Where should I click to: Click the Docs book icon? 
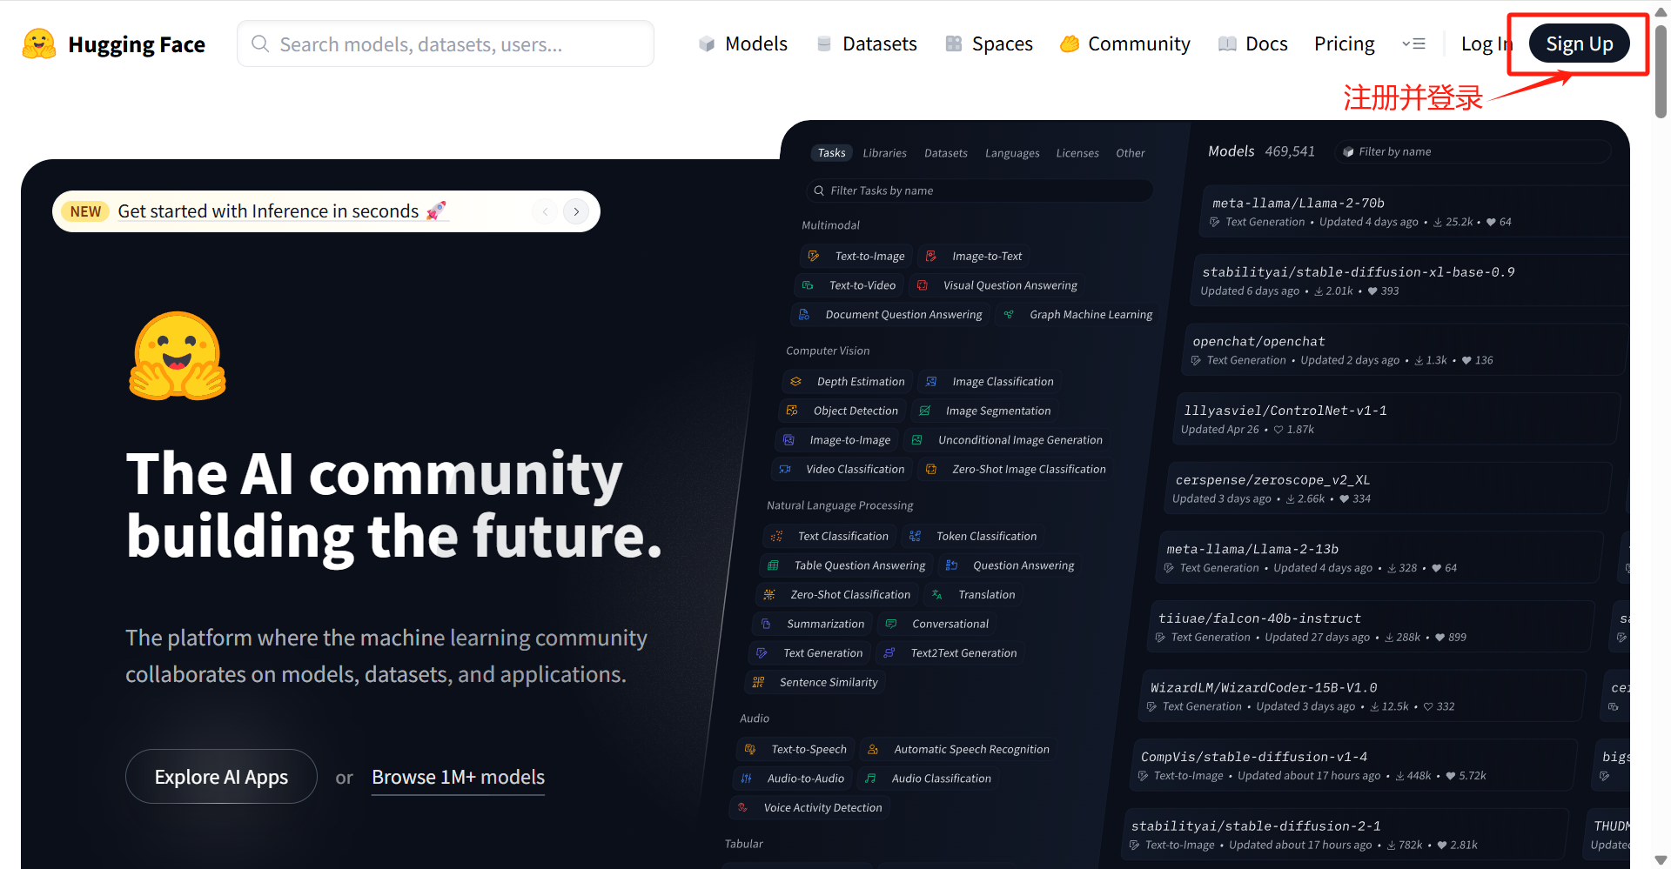1227,44
